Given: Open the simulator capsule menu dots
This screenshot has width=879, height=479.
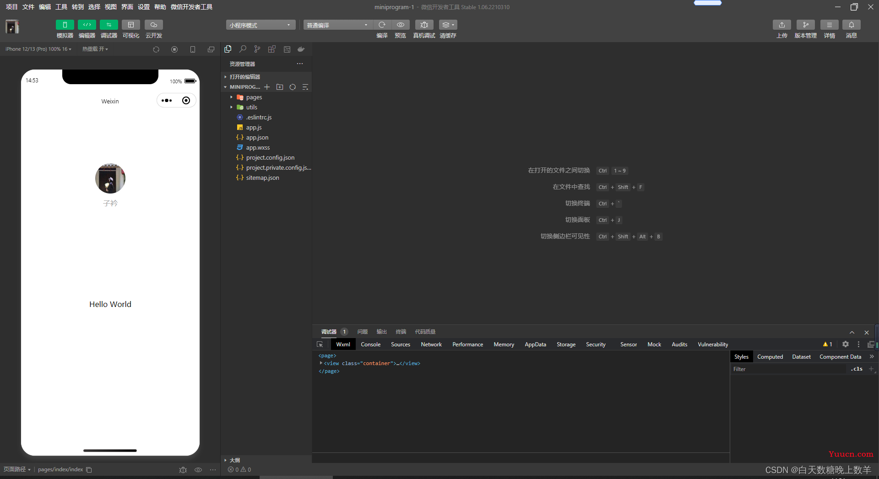Looking at the screenshot, I should pos(167,101).
